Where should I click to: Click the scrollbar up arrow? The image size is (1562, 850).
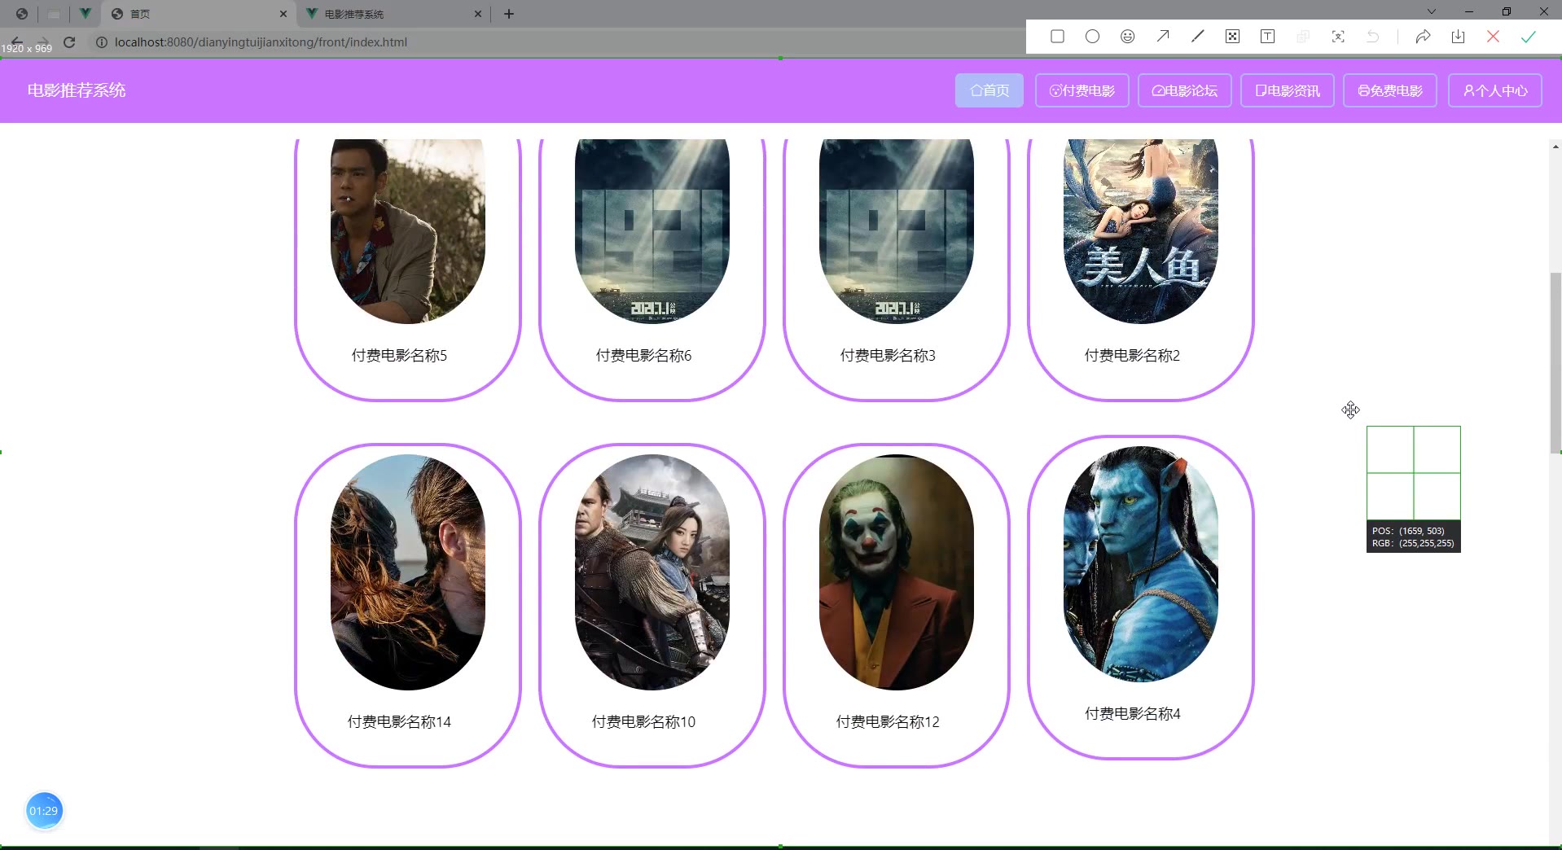(x=1555, y=147)
